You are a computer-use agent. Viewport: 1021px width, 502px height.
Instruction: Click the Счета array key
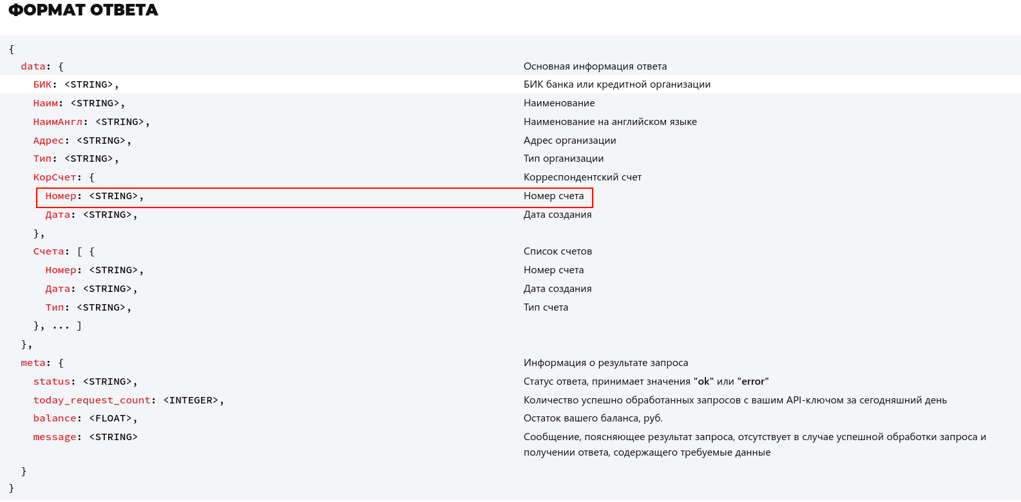pyautogui.click(x=48, y=251)
